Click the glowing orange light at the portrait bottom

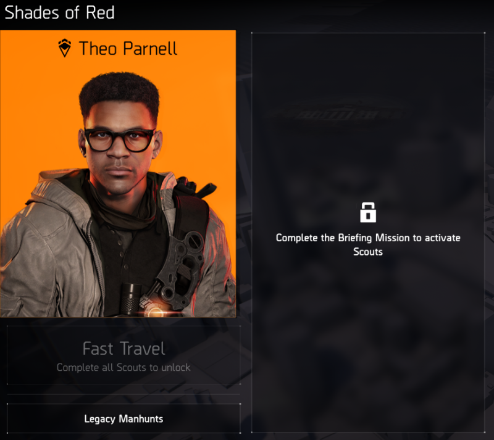[x=155, y=312]
